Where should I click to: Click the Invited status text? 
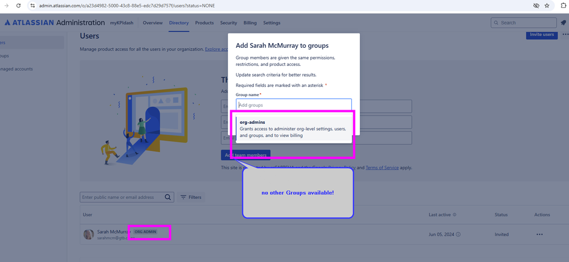pyautogui.click(x=501, y=235)
